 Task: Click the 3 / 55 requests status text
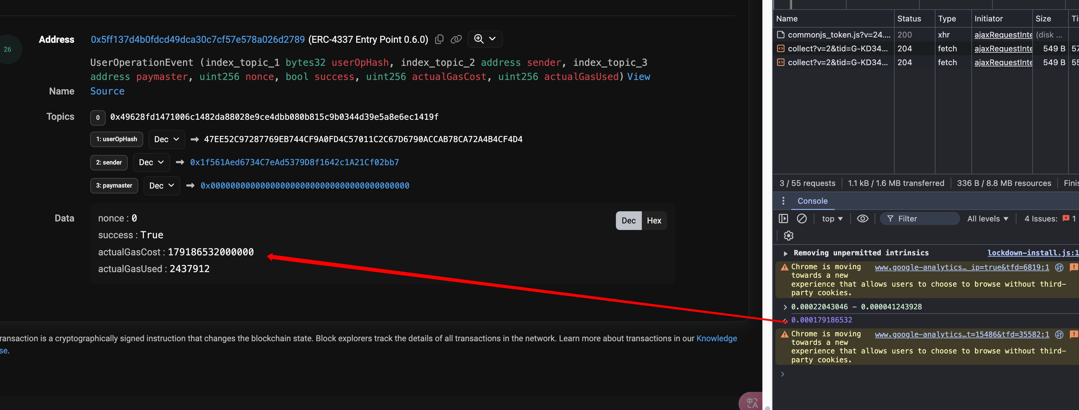[x=807, y=183]
